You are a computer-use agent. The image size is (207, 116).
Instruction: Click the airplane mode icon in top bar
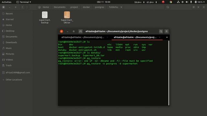pos(182,2)
